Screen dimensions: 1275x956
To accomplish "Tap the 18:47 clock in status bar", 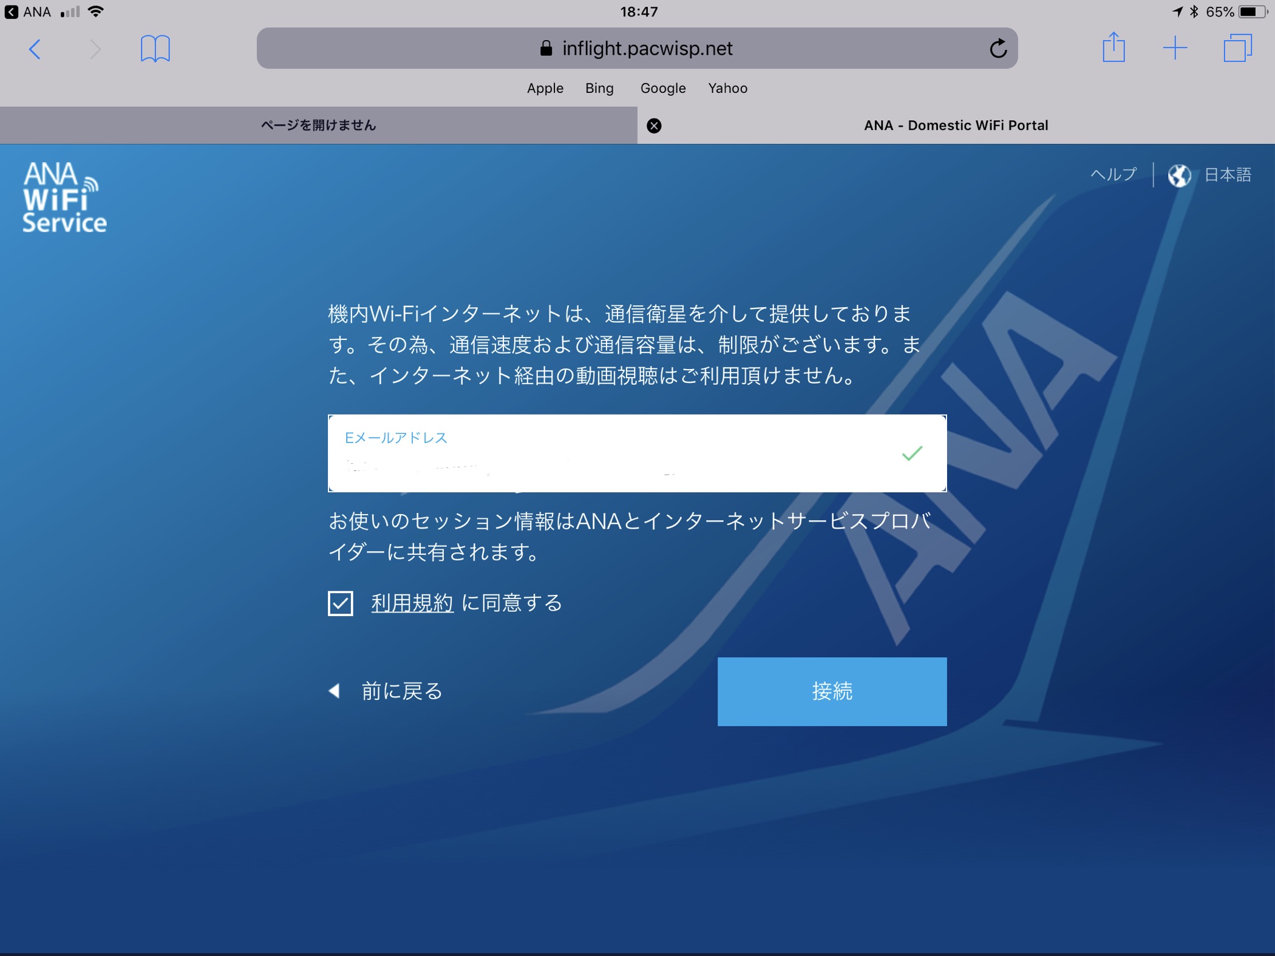I will (639, 12).
